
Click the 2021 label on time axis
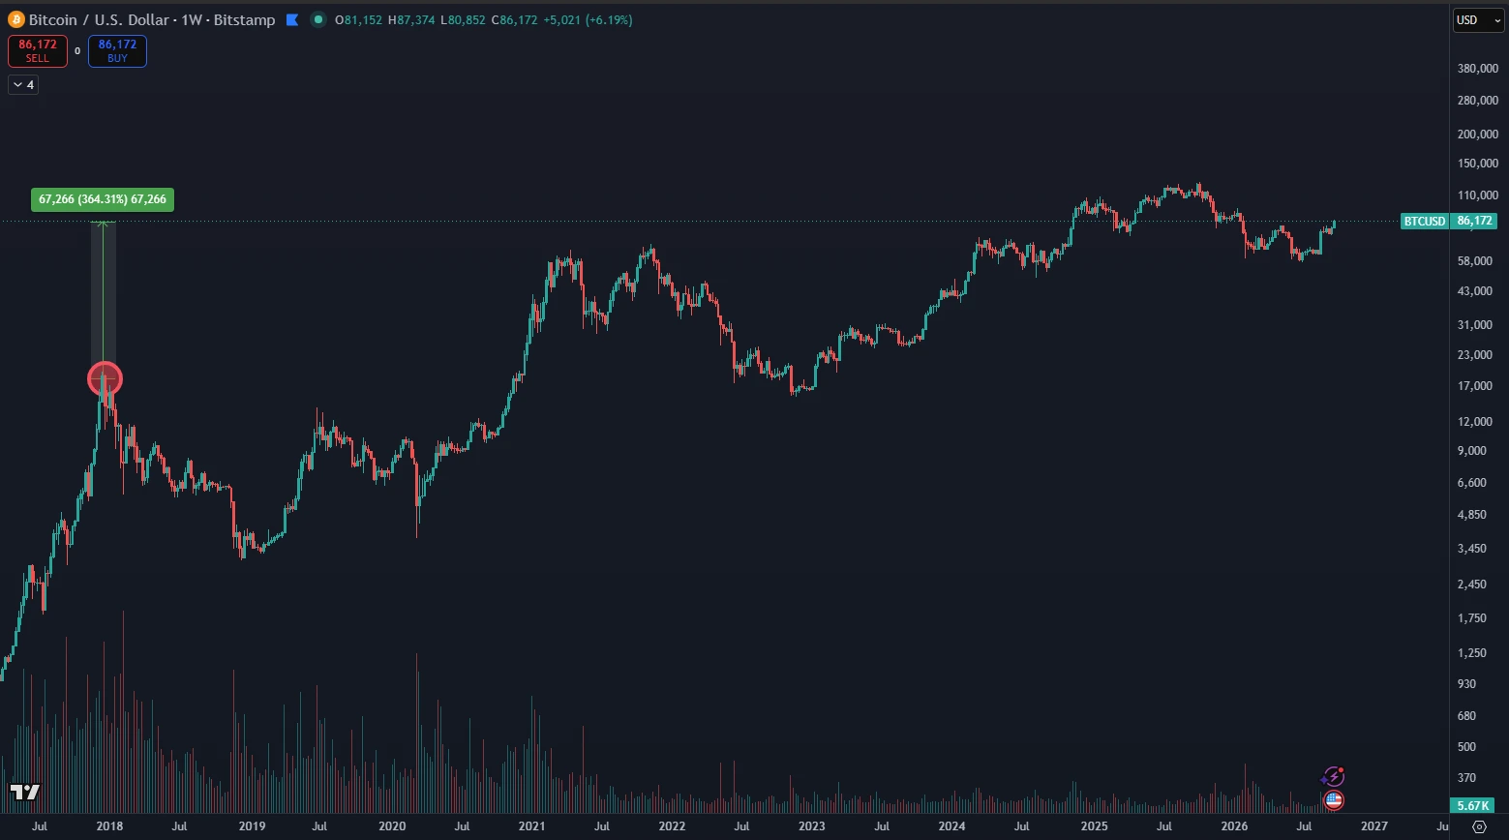point(531,826)
